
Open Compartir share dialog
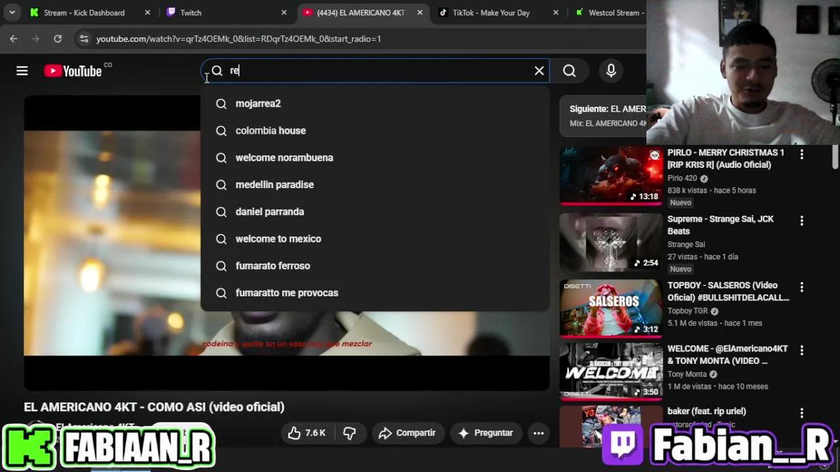point(408,433)
